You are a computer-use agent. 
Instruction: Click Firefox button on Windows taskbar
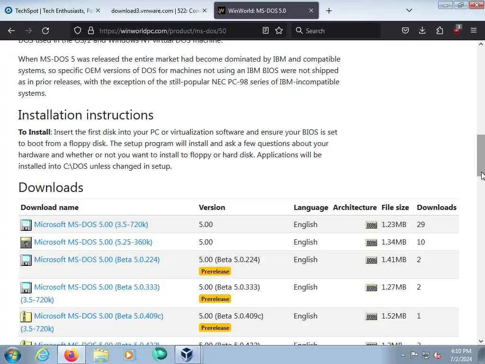(x=72, y=355)
